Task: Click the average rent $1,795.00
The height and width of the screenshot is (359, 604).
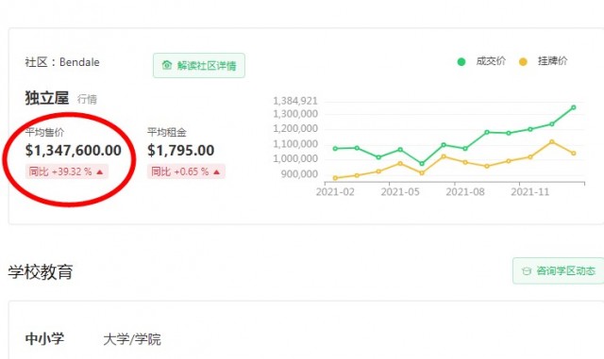Action: pyautogui.click(x=180, y=151)
